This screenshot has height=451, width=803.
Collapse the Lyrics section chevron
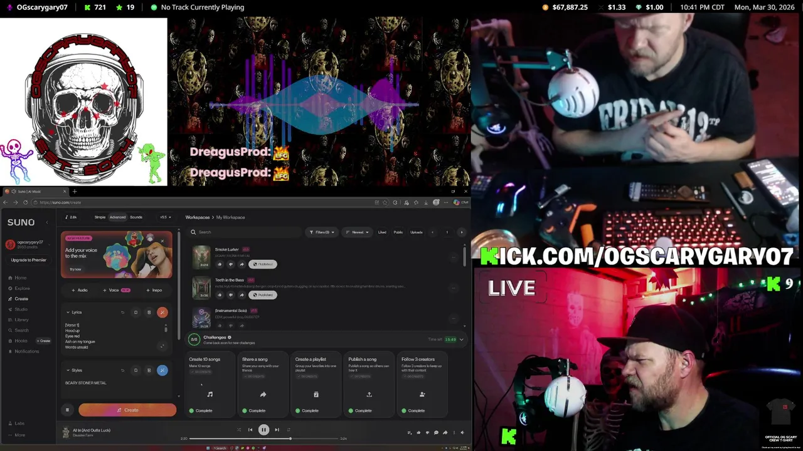[68, 312]
